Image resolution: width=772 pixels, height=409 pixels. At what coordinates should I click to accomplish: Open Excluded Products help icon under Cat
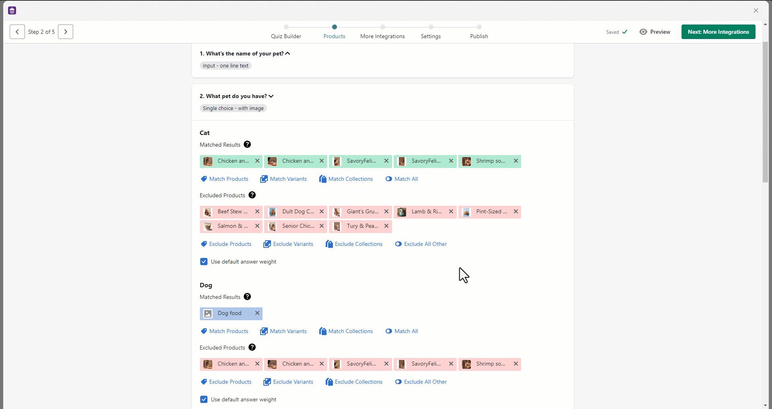pos(252,195)
